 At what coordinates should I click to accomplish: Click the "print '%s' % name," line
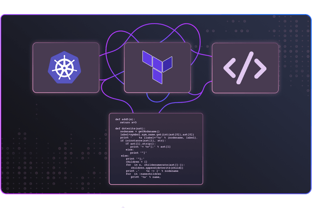pos(146,177)
